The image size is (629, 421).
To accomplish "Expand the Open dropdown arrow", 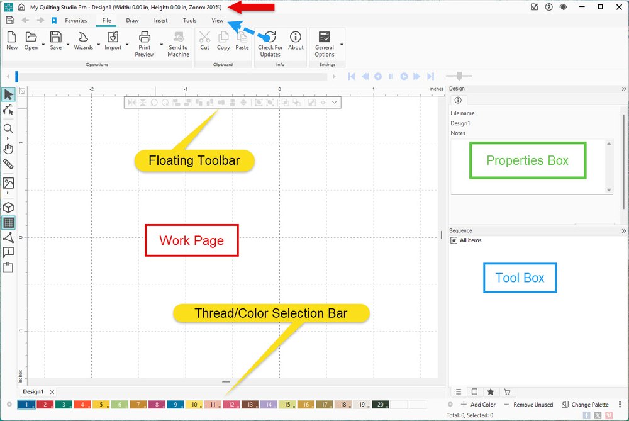I will [43, 45].
